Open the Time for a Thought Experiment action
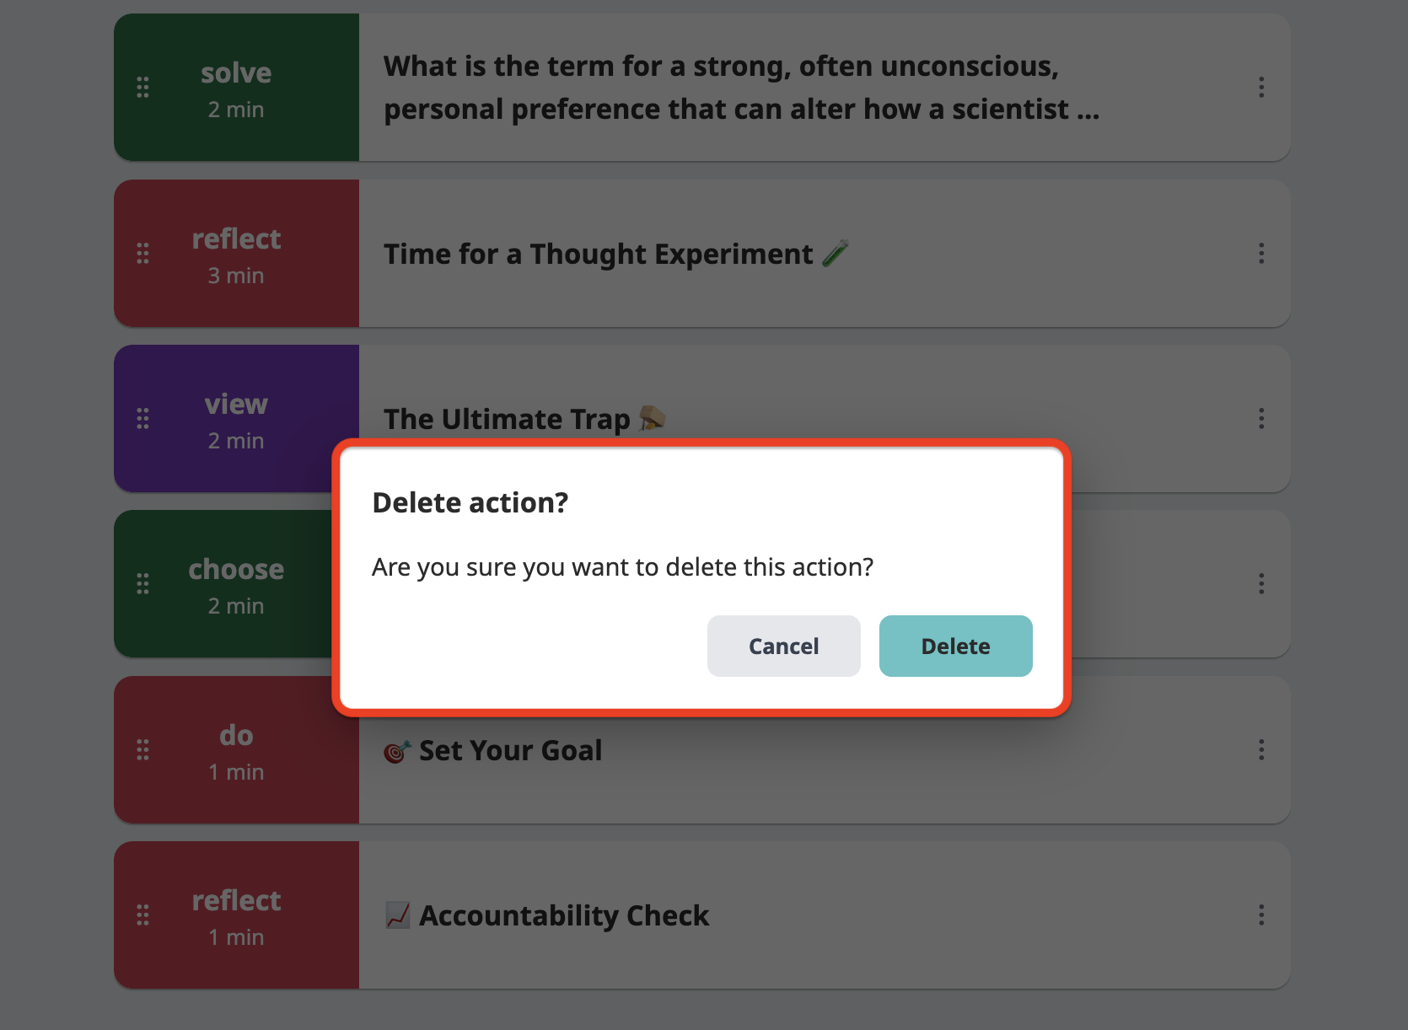The image size is (1408, 1030). coord(616,254)
